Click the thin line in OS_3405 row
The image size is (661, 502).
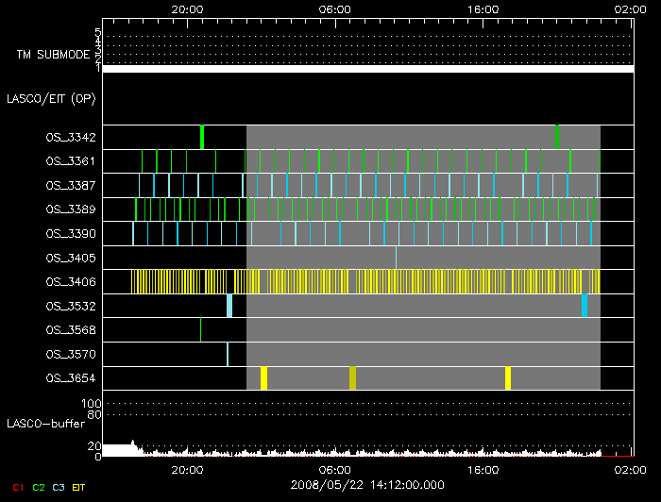(396, 257)
